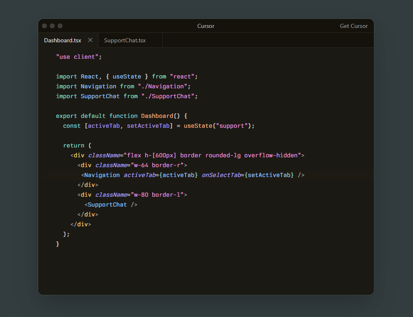This screenshot has height=317, width=413.
Task: Click the "support" string in useState call
Action: [233, 126]
